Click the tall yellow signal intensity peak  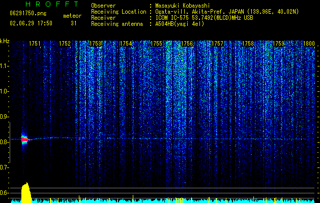point(26,192)
